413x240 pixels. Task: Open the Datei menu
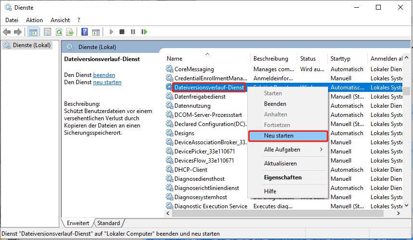[12, 20]
